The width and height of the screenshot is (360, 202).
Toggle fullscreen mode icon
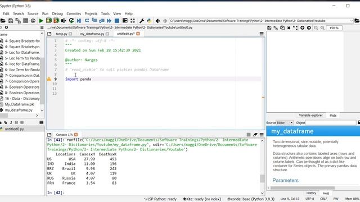coord(133,21)
